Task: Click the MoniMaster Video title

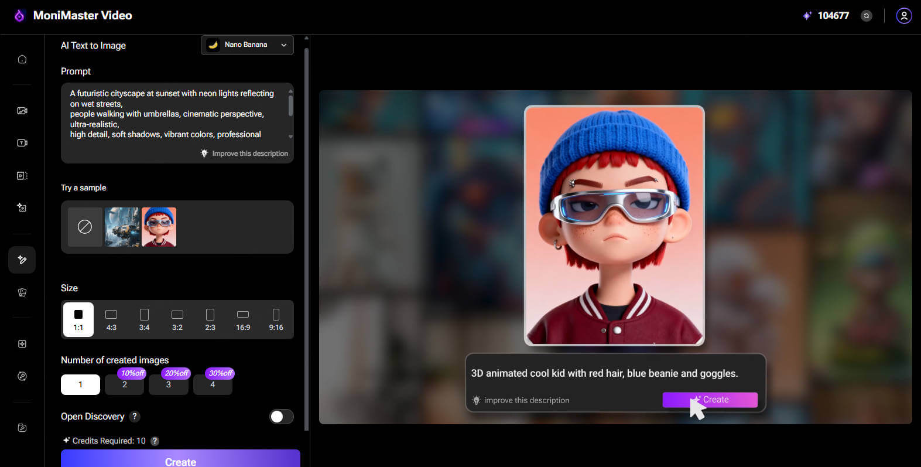Action: pos(83,16)
